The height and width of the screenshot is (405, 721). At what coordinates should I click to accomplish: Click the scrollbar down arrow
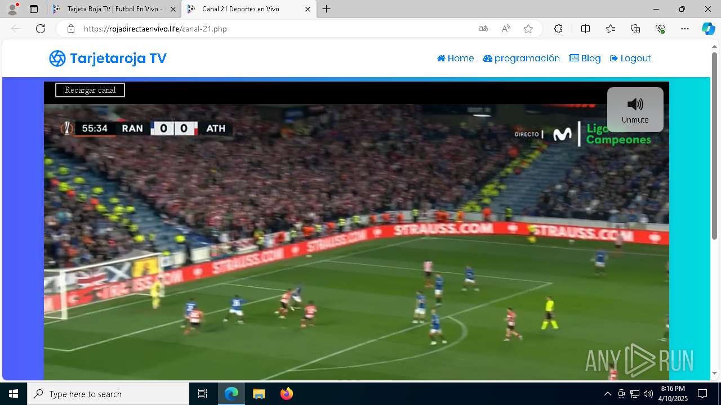tap(714, 373)
